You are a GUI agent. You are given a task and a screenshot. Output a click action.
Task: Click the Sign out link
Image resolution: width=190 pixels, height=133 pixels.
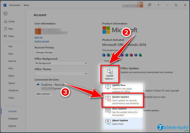pyautogui.click(x=38, y=37)
